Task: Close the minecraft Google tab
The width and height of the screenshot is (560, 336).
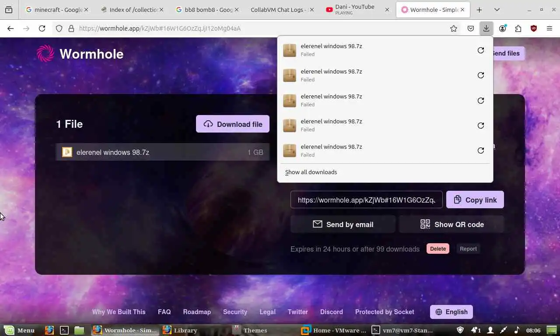Action: coord(86,10)
